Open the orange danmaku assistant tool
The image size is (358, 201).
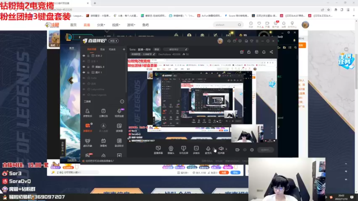click(88, 128)
